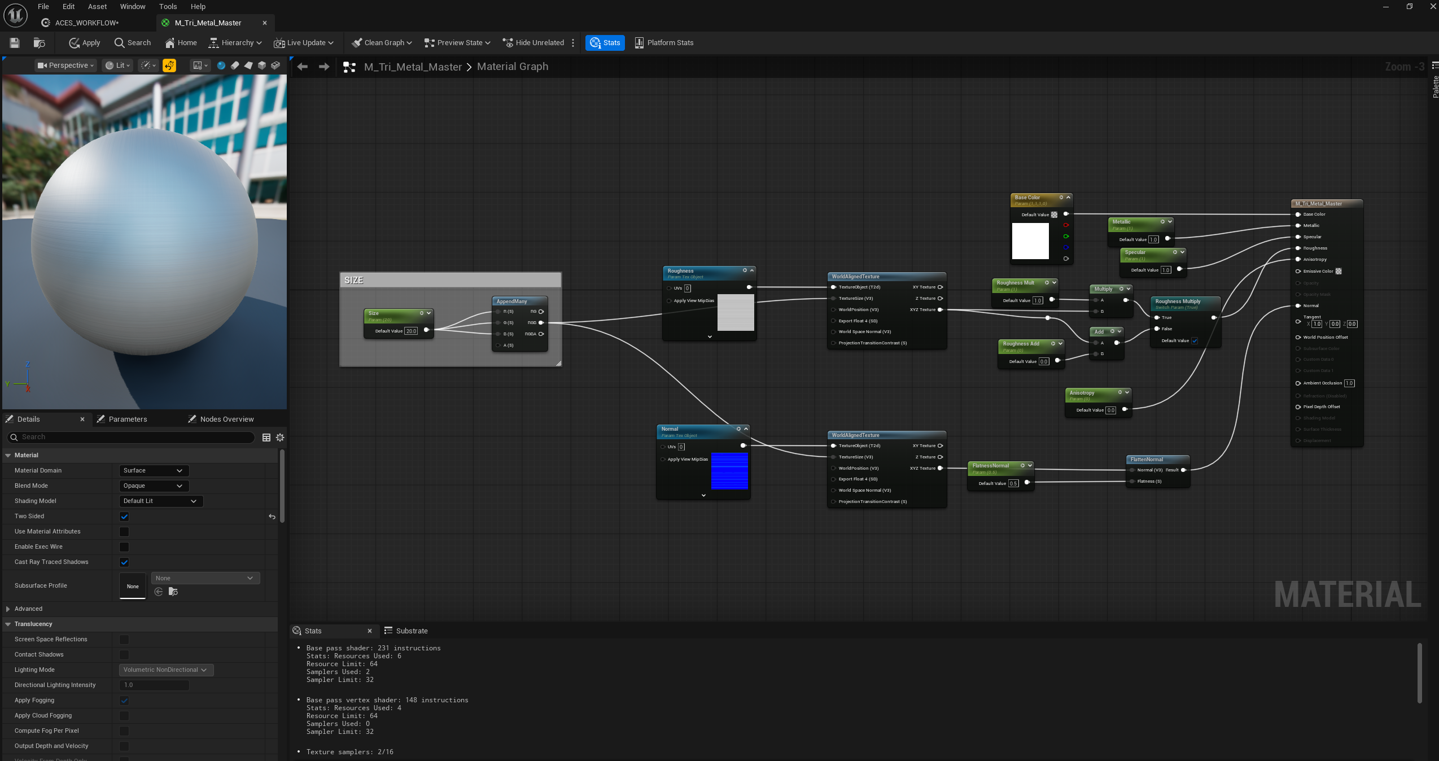Viewport: 1439px width, 761px height.
Task: Save the M_Tri_Metal_Master material asset
Action: [14, 42]
